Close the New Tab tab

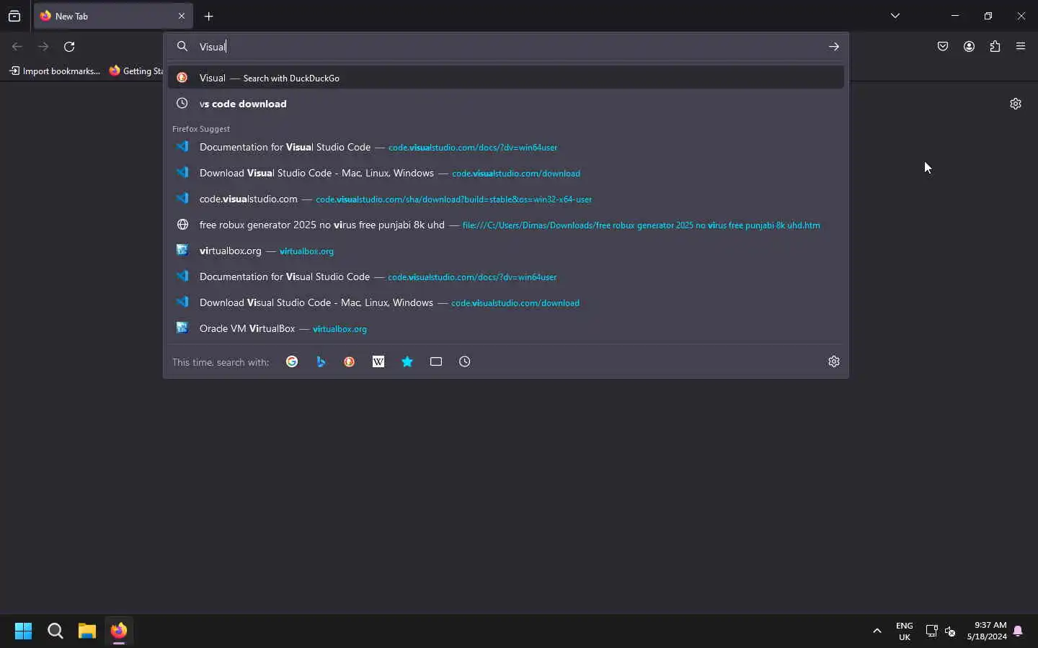[x=182, y=16]
